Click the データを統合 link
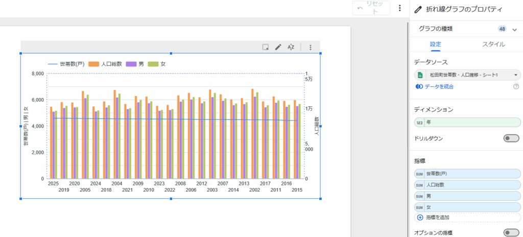The width and height of the screenshot is (523, 237). [x=435, y=87]
